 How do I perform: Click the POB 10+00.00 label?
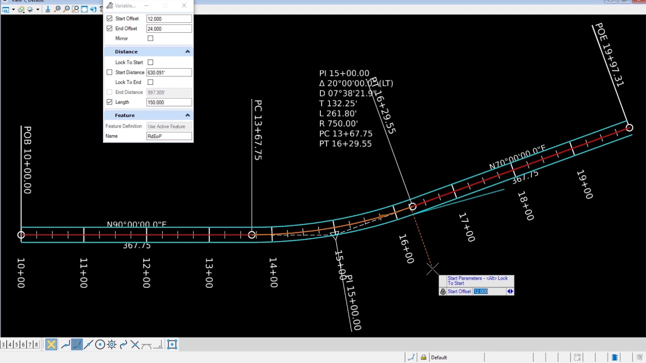tap(27, 160)
